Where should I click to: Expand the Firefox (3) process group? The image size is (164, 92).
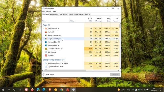[x=43, y=32]
